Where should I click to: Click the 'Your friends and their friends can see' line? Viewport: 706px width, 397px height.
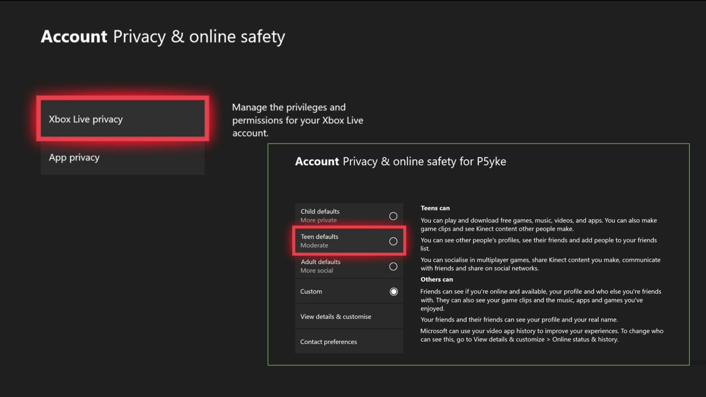(x=519, y=320)
